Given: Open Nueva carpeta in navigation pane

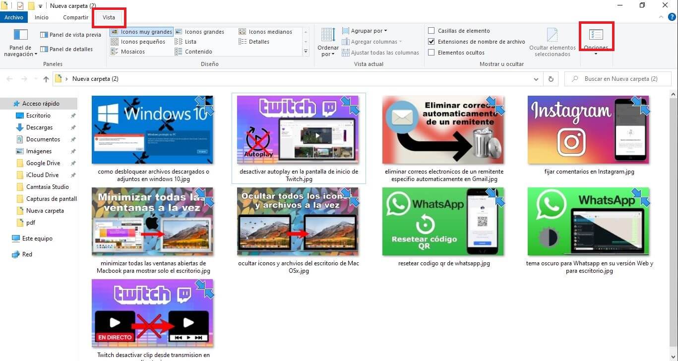Looking at the screenshot, I should [45, 211].
